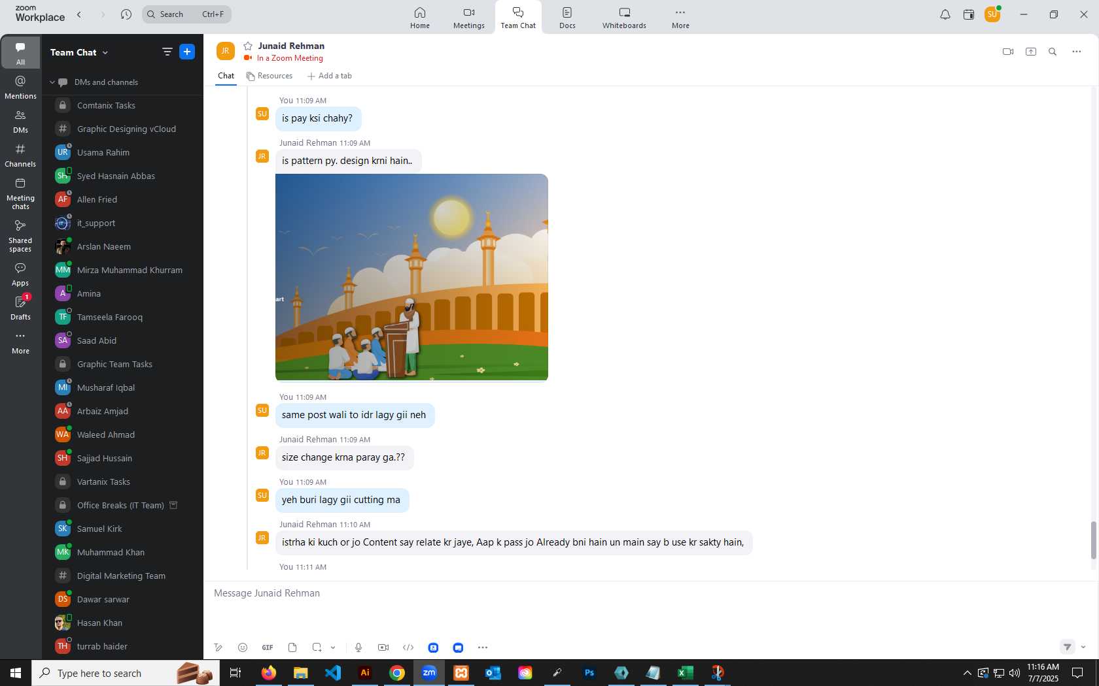Image resolution: width=1099 pixels, height=686 pixels.
Task: Open the message send options filter icon
Action: [1068, 647]
